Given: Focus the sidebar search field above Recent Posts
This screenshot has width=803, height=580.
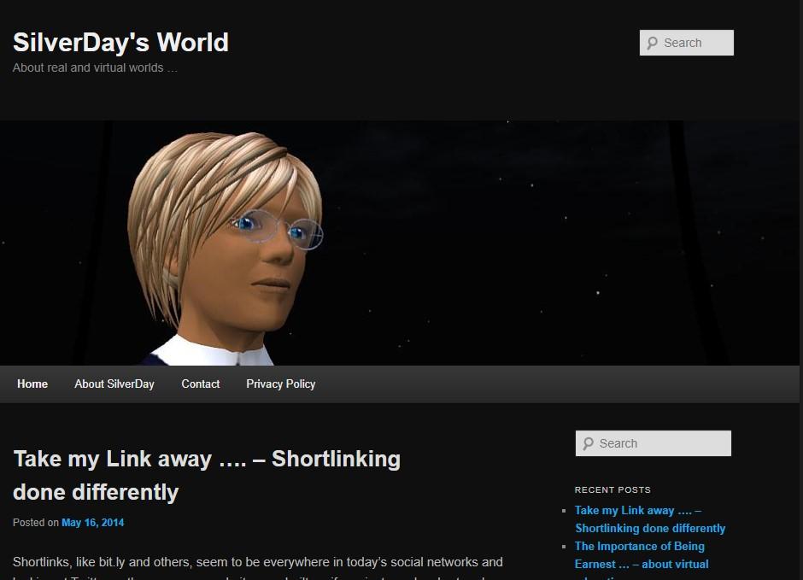Looking at the screenshot, I should click(662, 443).
